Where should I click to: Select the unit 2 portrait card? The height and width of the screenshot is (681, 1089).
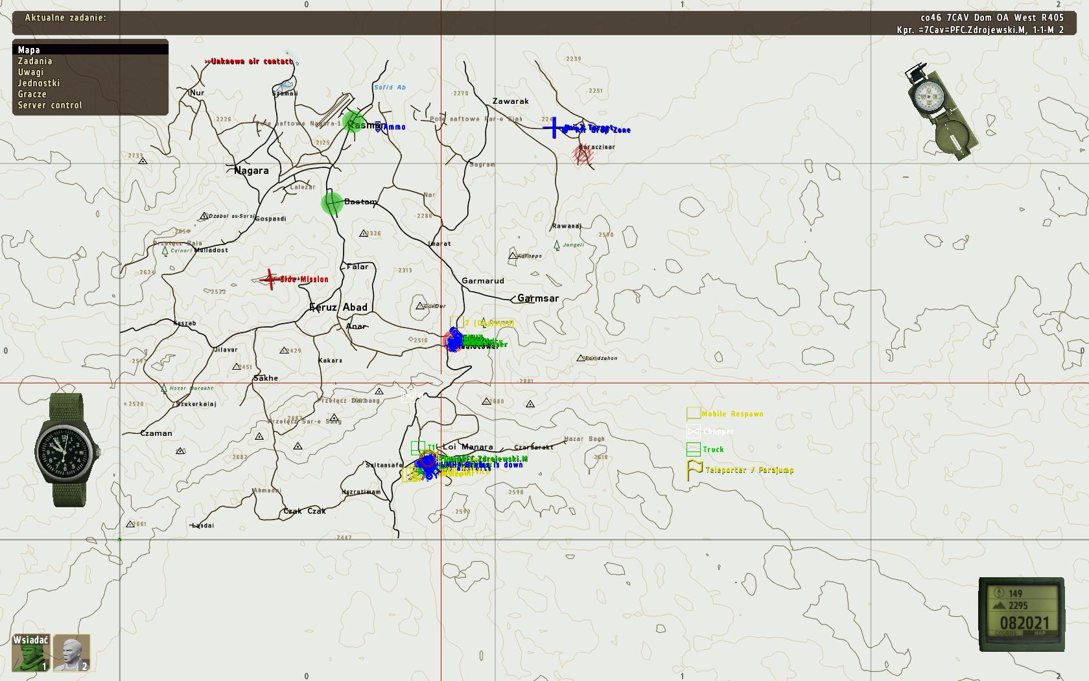[71, 652]
